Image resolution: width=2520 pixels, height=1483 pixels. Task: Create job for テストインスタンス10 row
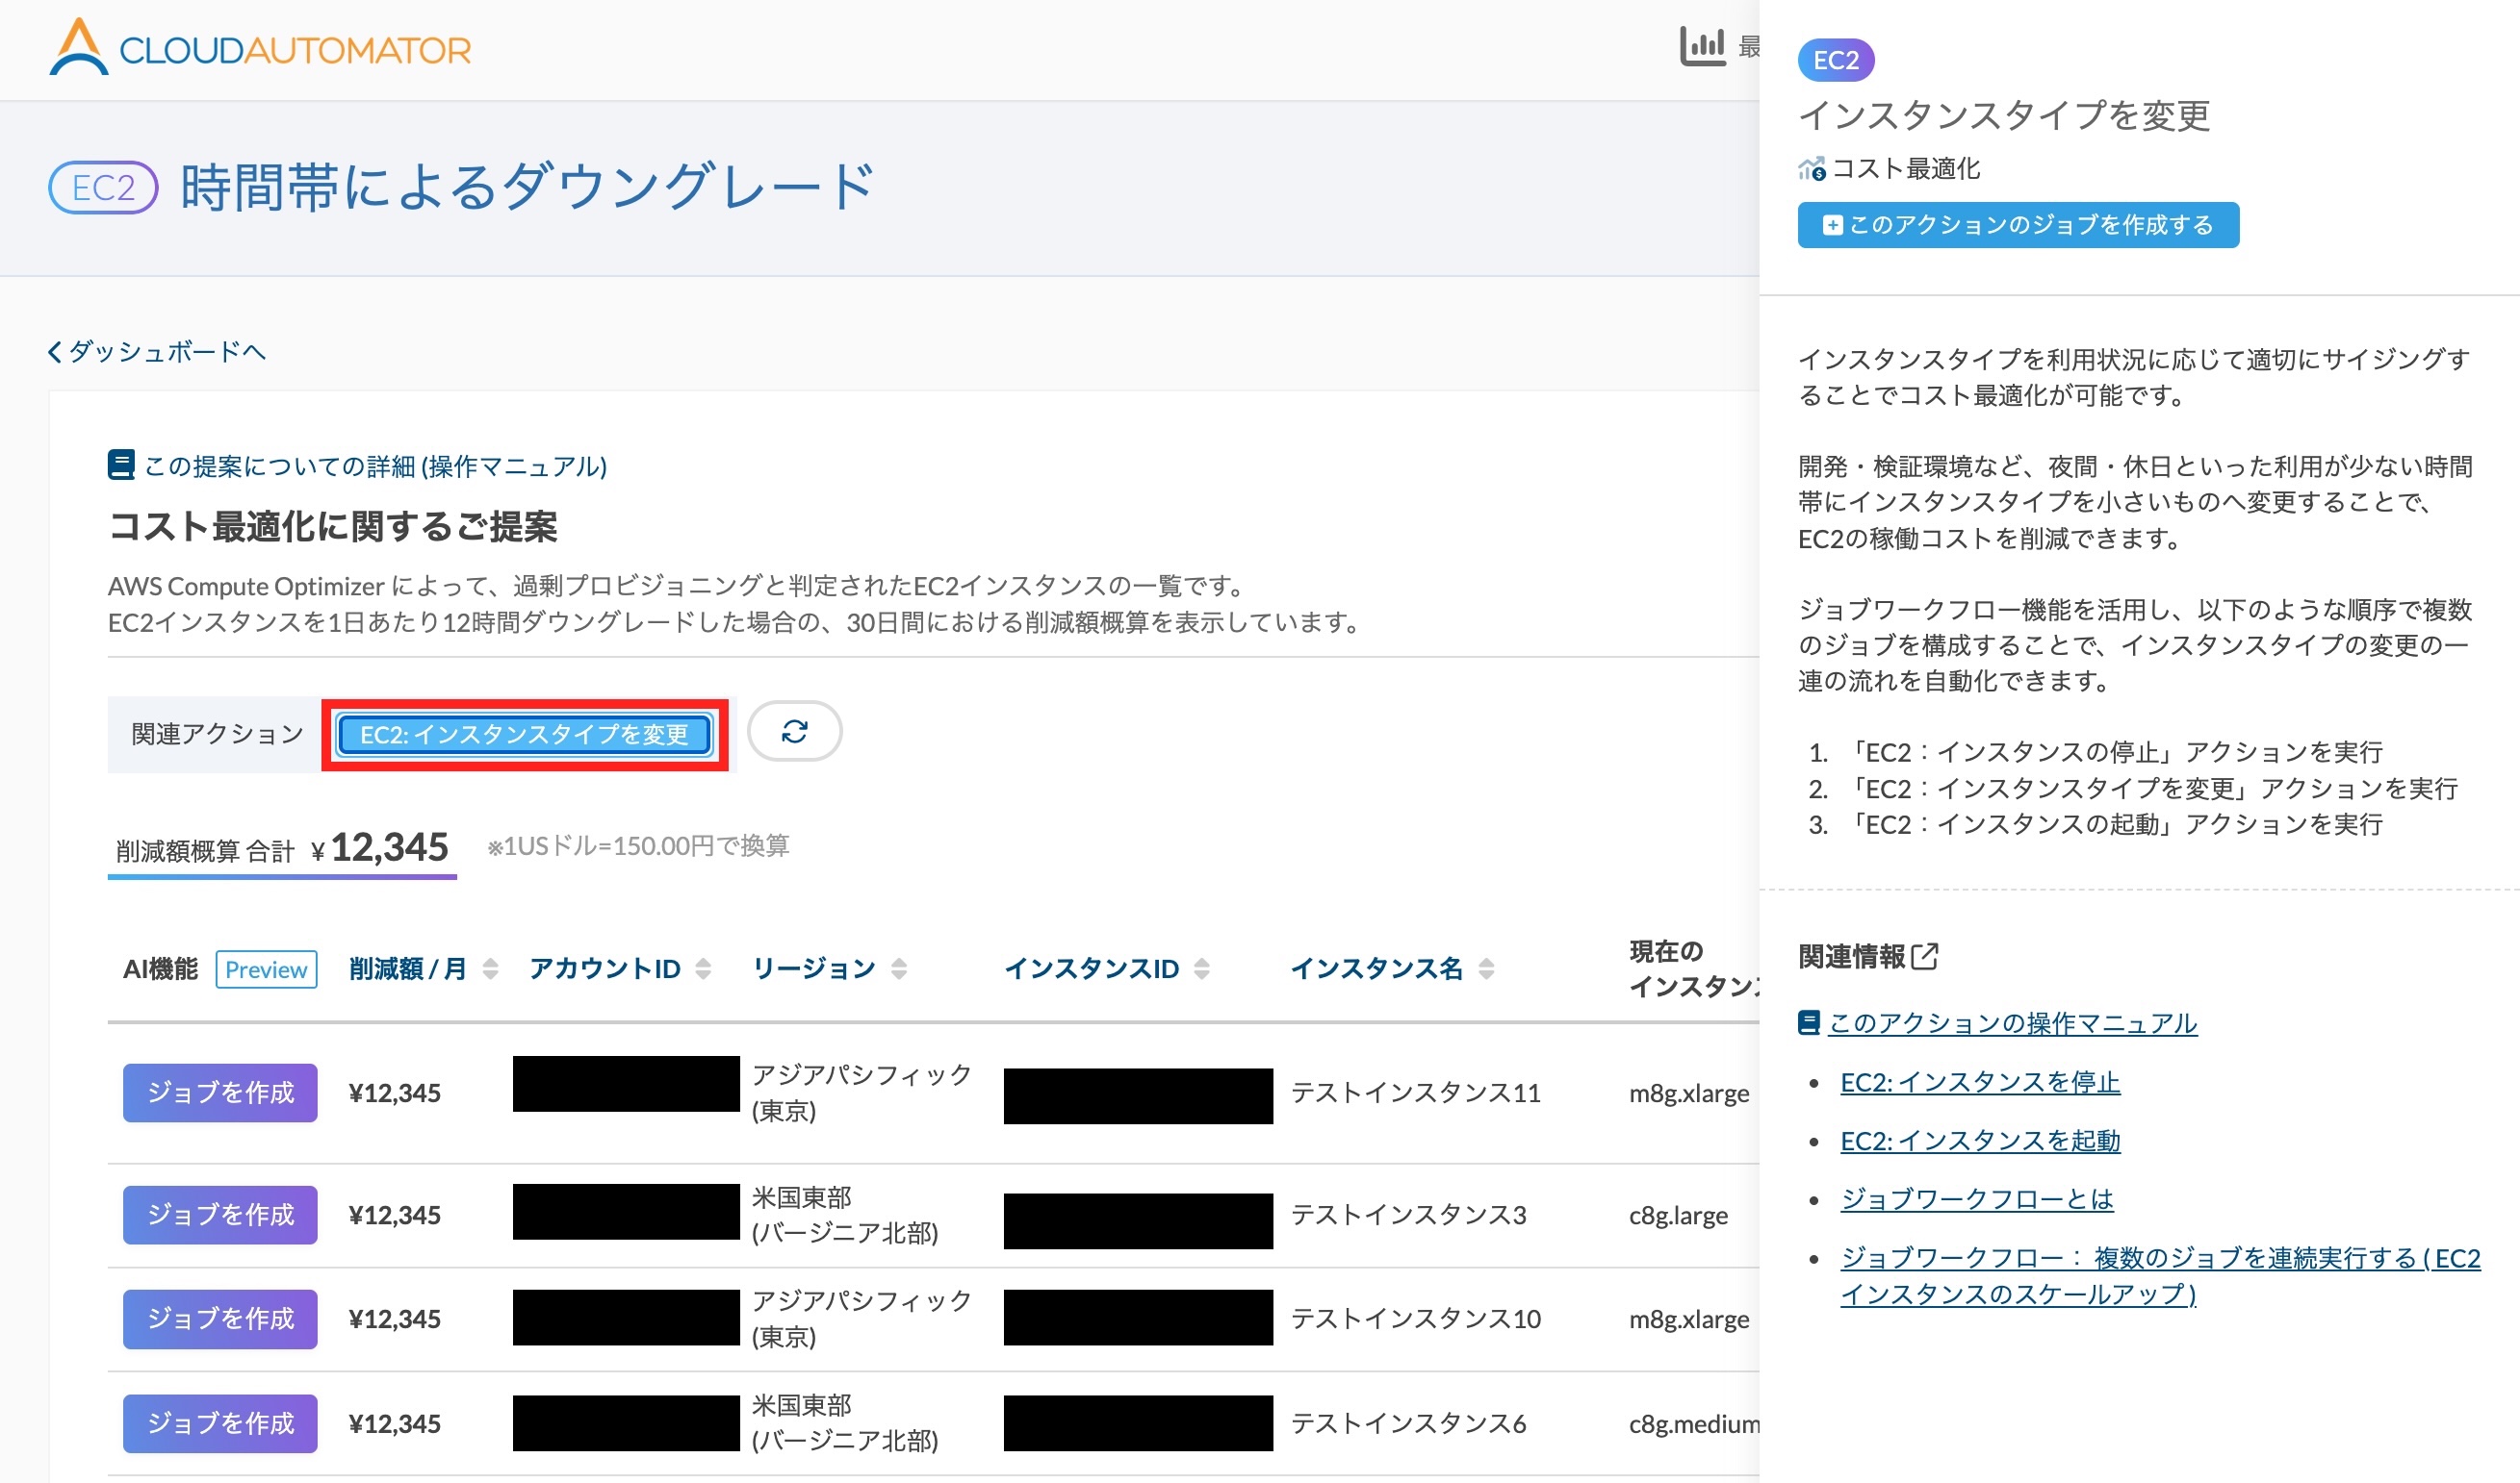220,1320
